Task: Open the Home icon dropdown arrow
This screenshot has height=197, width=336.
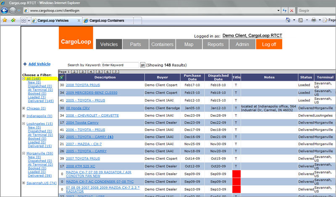Action: 294,20
